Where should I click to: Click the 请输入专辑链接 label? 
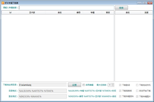[10, 8]
